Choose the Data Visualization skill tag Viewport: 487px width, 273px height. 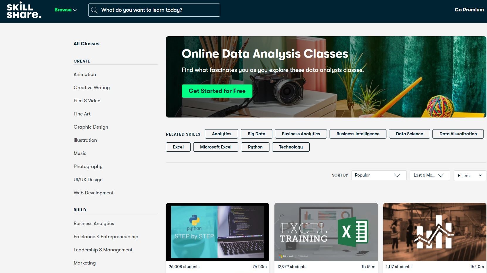coord(458,134)
